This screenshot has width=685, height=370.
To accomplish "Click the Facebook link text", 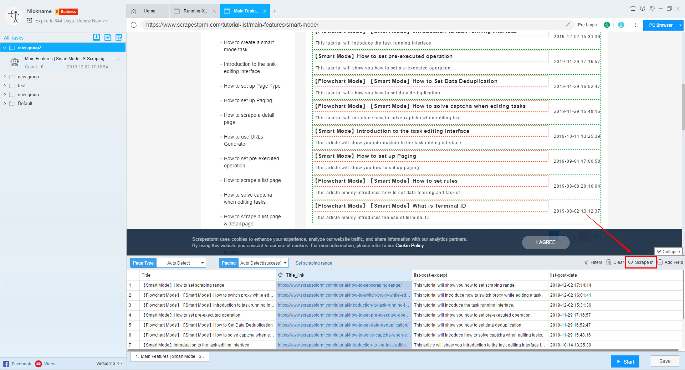I will click(x=21, y=364).
